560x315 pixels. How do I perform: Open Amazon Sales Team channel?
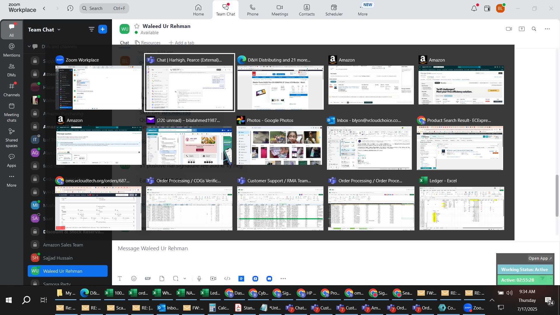tap(68, 245)
